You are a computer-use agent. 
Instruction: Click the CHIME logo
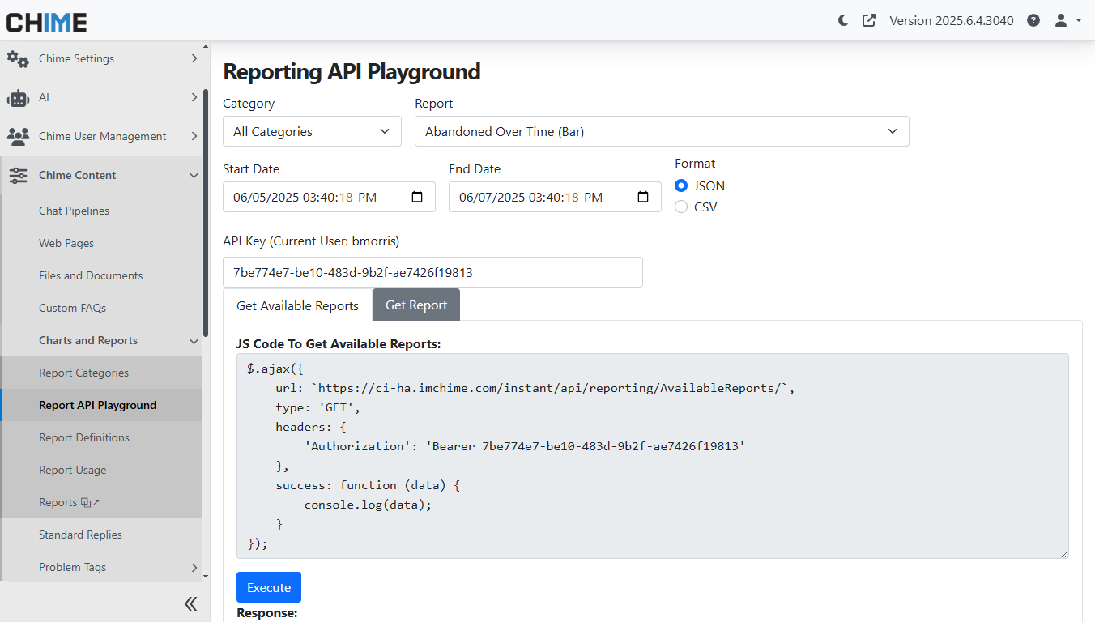(46, 22)
